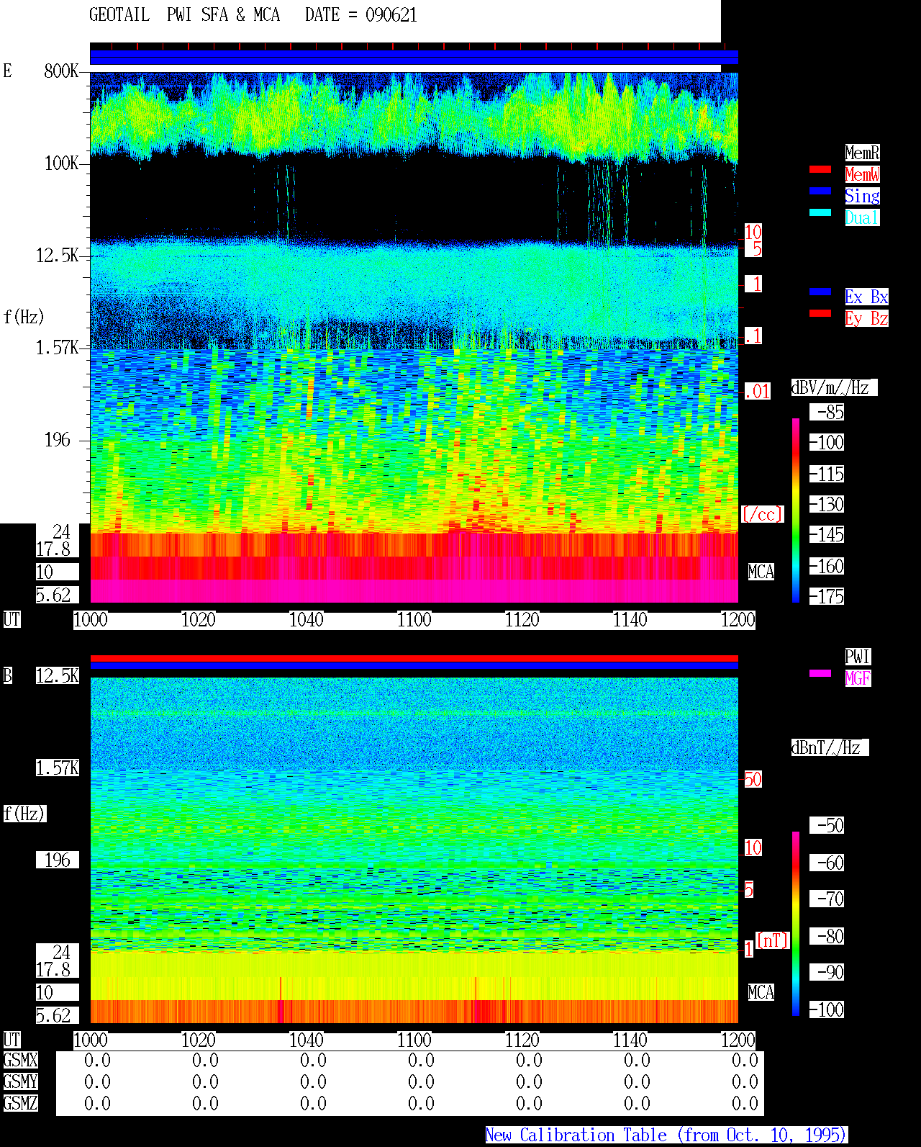Click the New Calibration Table link

666,1135
